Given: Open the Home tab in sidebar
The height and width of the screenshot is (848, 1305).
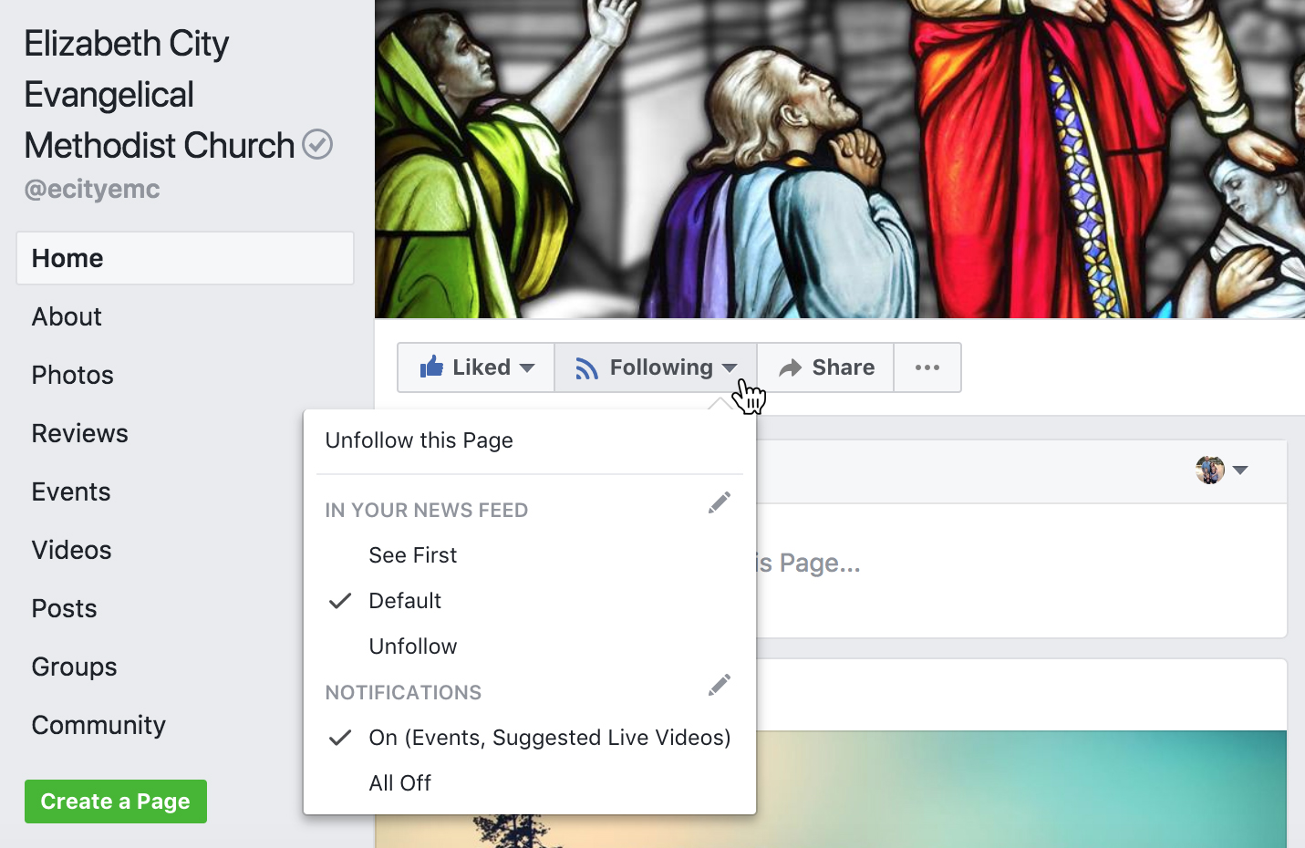Looking at the screenshot, I should 185,258.
